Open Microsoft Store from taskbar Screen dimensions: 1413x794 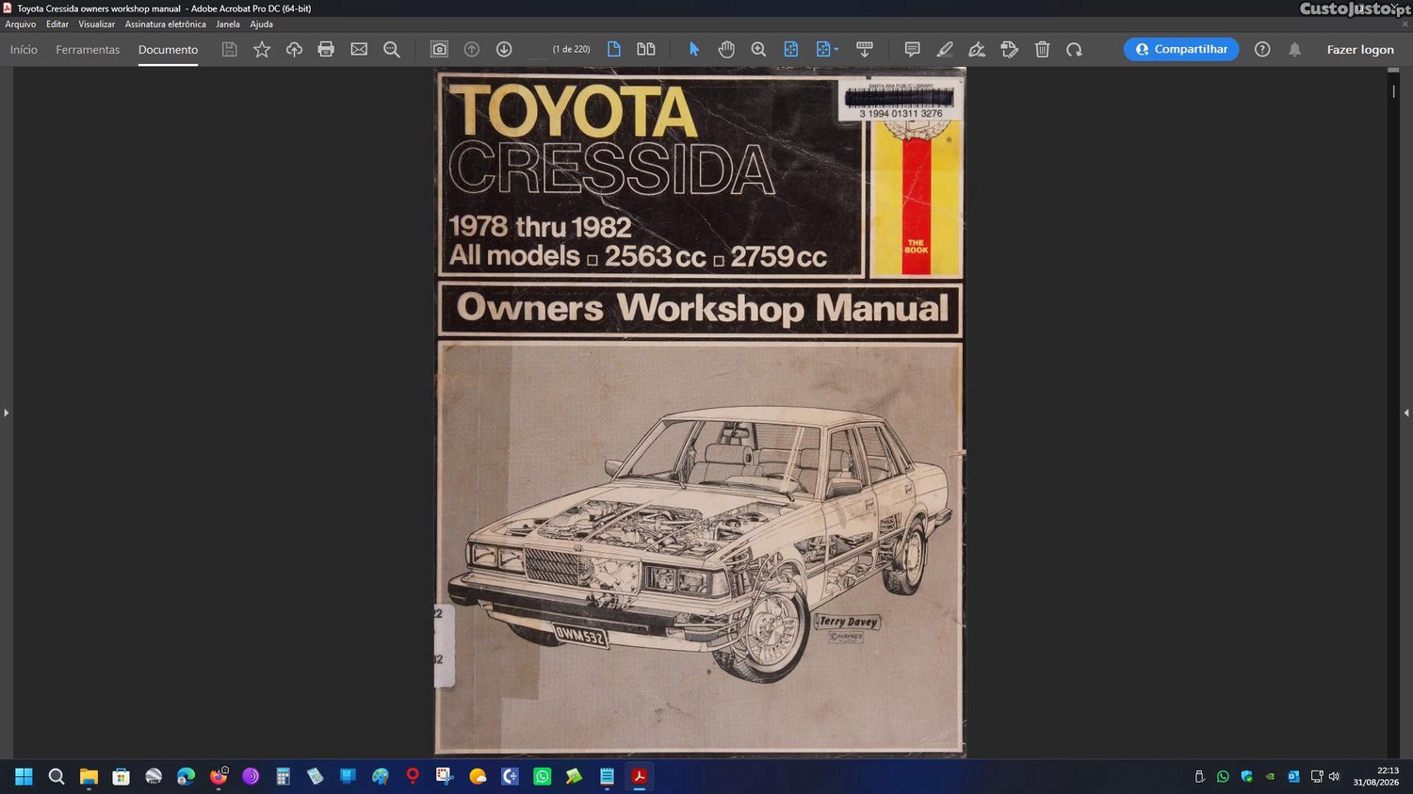[x=121, y=776]
